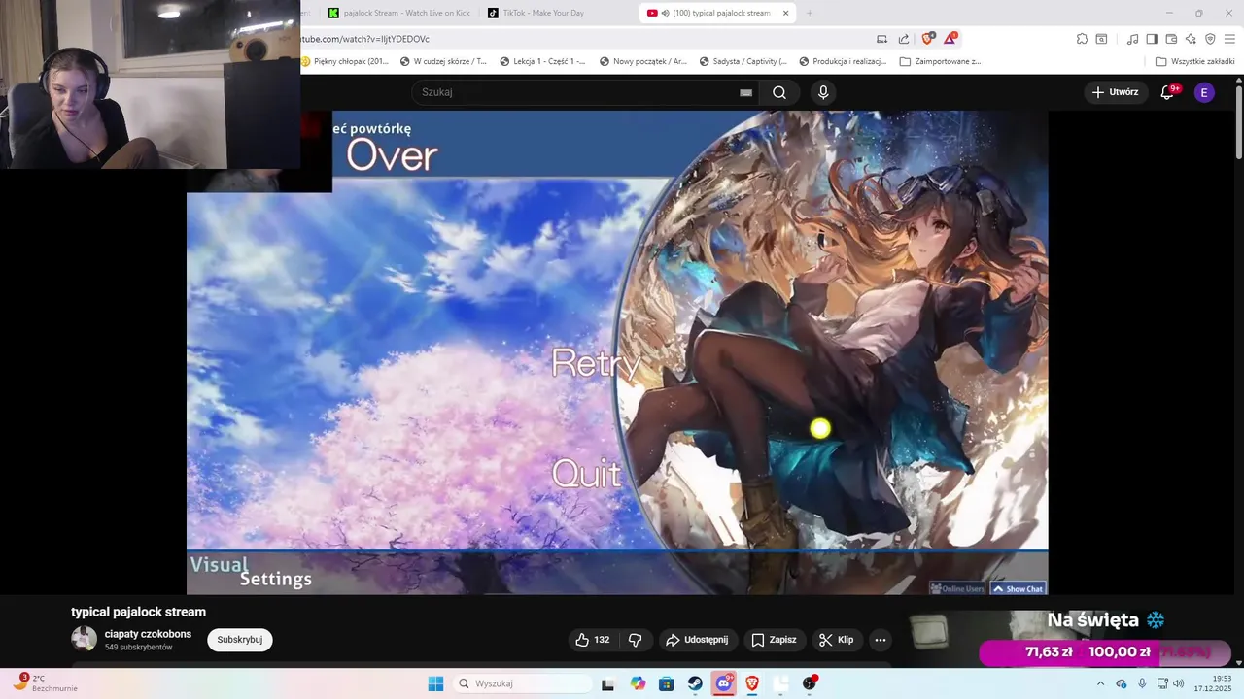
Task: Open the weather widget on taskbar
Action: [x=44, y=683]
